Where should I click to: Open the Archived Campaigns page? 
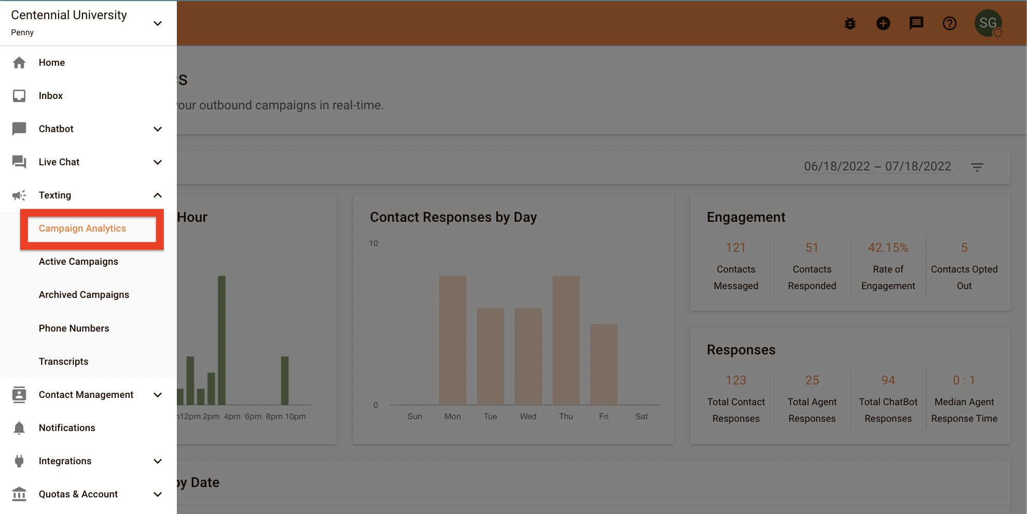pyautogui.click(x=84, y=294)
